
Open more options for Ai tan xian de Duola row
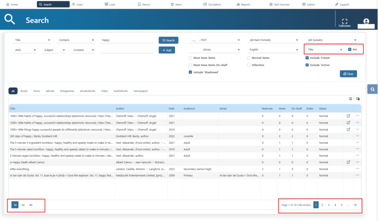coord(357,175)
